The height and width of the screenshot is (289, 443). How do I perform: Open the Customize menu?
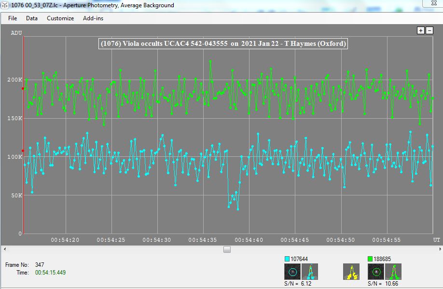(x=60, y=18)
